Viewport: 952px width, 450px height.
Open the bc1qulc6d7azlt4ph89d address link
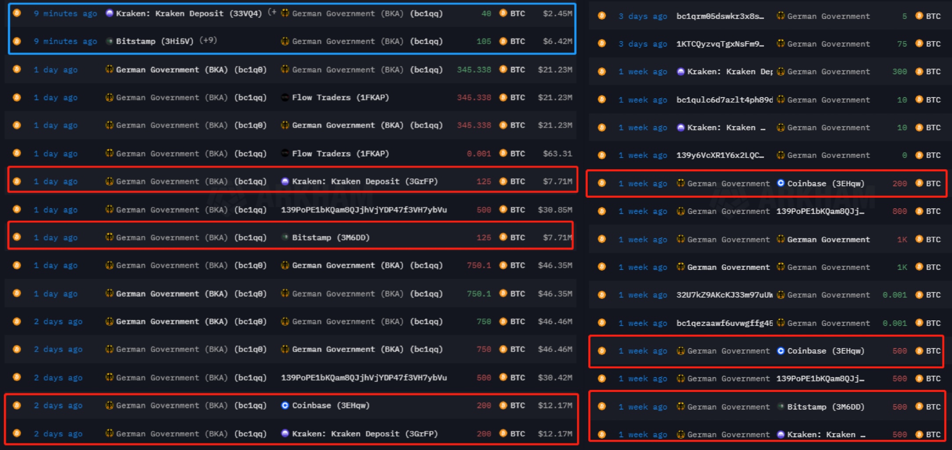click(x=725, y=100)
